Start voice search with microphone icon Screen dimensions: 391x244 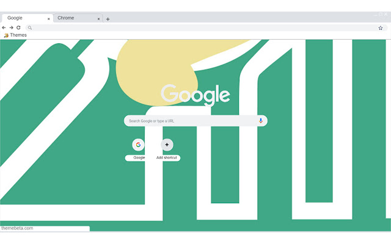[261, 121]
